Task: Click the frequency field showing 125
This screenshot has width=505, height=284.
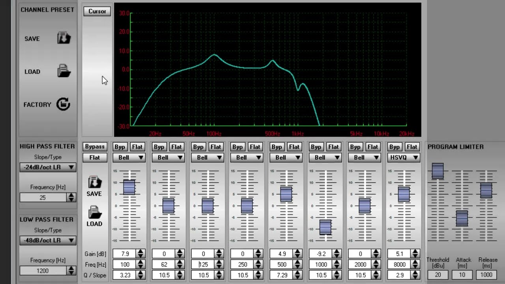Action: pos(203,264)
